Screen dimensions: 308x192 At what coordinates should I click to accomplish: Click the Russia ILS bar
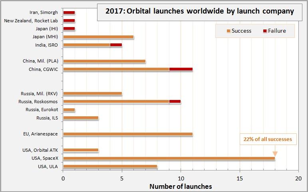click(81, 118)
